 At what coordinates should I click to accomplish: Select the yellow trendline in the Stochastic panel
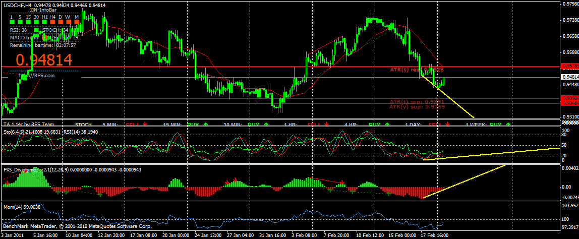point(491,154)
